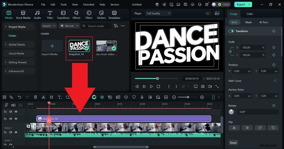
Task: Hide the Video 1 track with eye icon
Action: pos(16,132)
